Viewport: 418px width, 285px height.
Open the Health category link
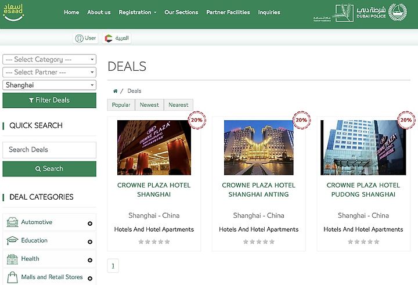[x=30, y=259]
